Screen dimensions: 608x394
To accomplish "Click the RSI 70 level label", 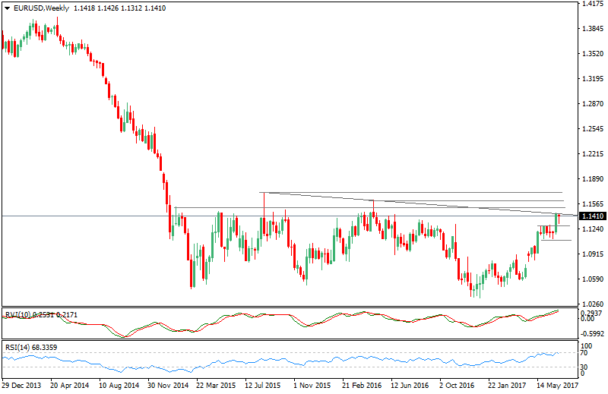I will [585, 354].
